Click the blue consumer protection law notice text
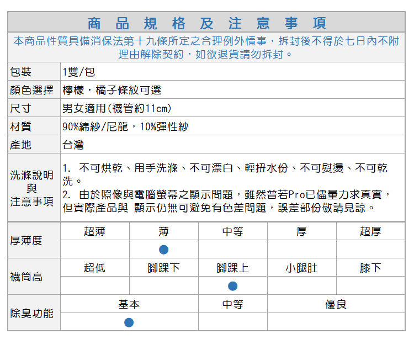414x339 pixels. [206, 47]
